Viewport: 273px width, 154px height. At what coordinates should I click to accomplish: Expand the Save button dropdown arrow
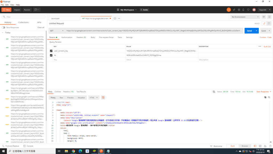point(269,31)
